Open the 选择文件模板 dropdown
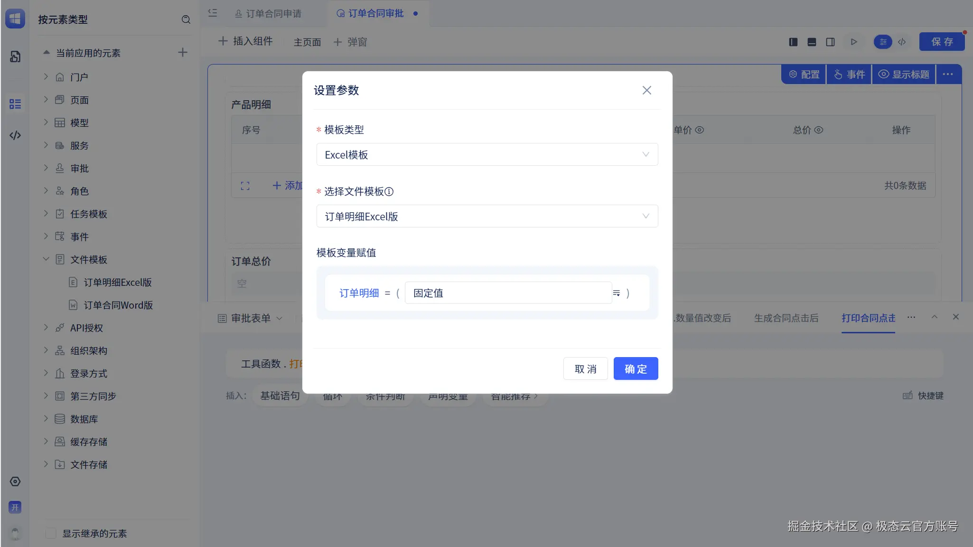This screenshot has width=973, height=547. [487, 217]
